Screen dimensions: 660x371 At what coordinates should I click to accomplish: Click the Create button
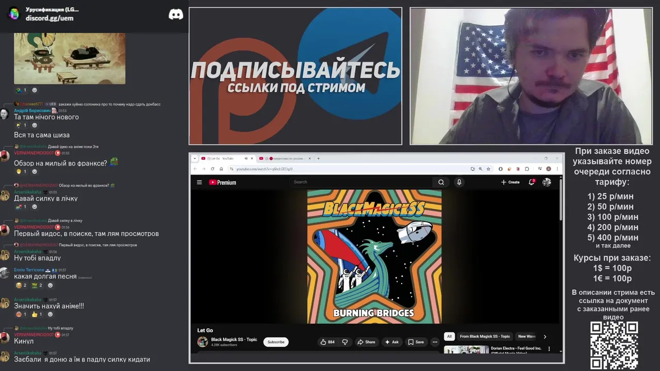pyautogui.click(x=510, y=182)
